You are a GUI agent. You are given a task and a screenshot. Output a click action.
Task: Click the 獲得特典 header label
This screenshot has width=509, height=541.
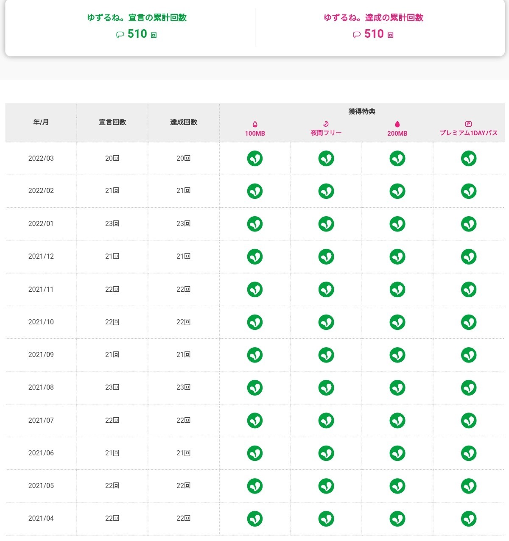[x=362, y=112]
